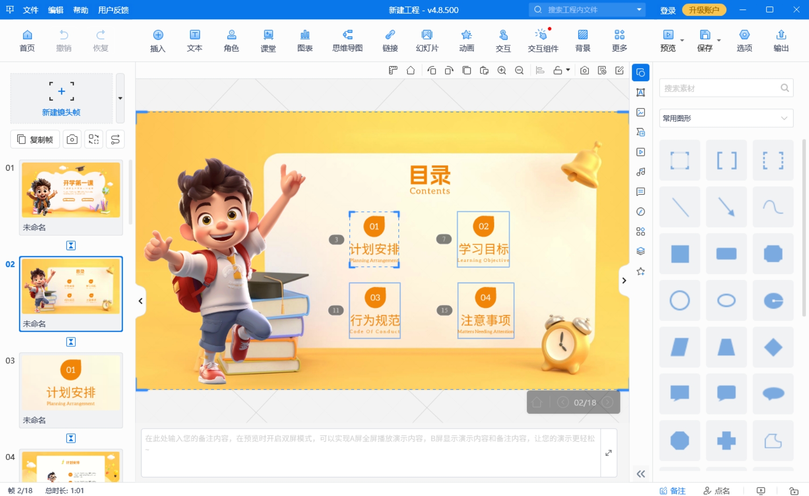Screen dimensions: 809x496
Task: Go to the 首页 home button
Action: 27,41
